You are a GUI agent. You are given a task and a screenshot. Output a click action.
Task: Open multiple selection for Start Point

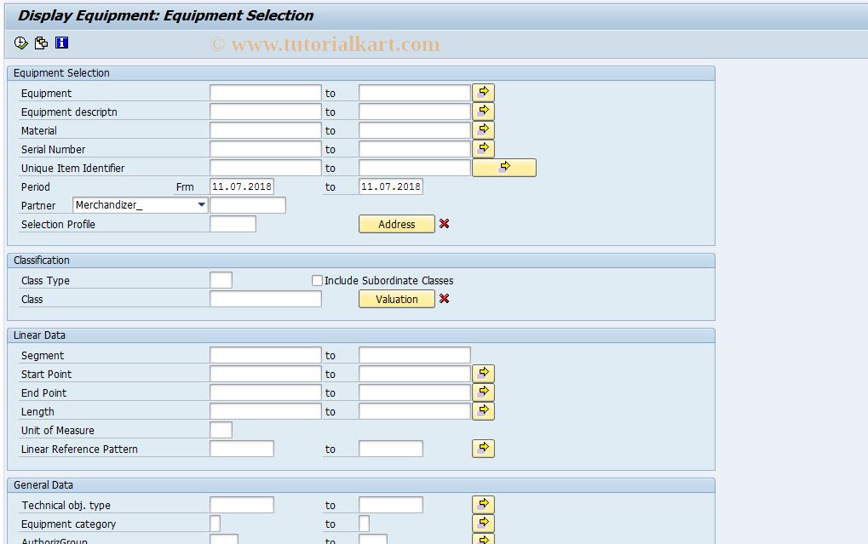tap(482, 373)
